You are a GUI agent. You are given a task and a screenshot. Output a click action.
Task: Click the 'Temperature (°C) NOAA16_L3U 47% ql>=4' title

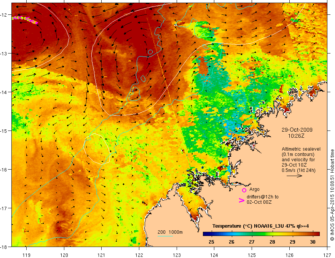(x=260, y=226)
